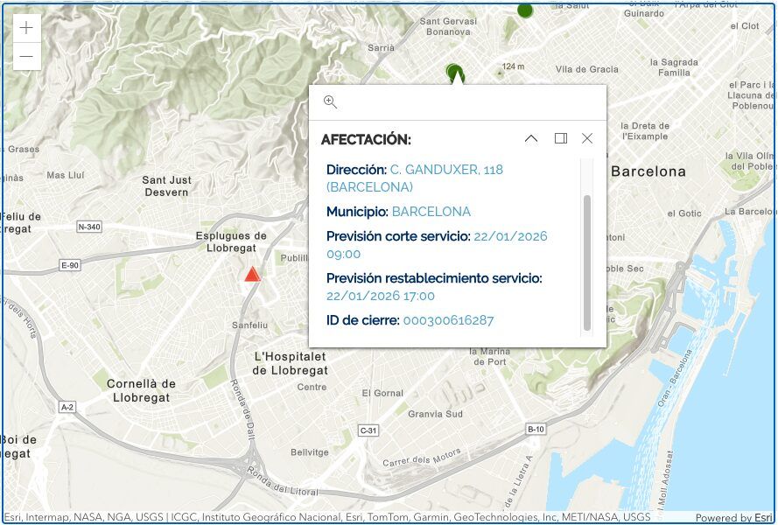Click the B-10 road shield on map

[x=536, y=429]
